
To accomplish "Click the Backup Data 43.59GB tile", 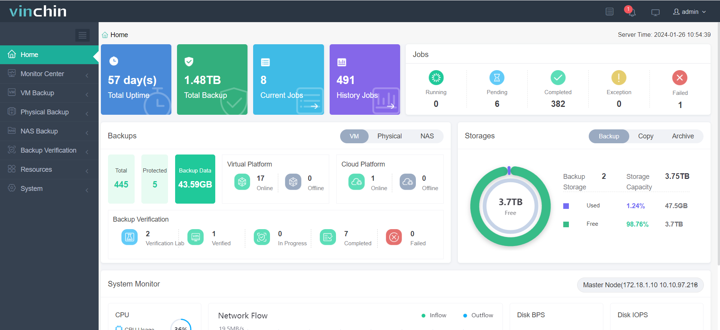I will (x=195, y=179).
